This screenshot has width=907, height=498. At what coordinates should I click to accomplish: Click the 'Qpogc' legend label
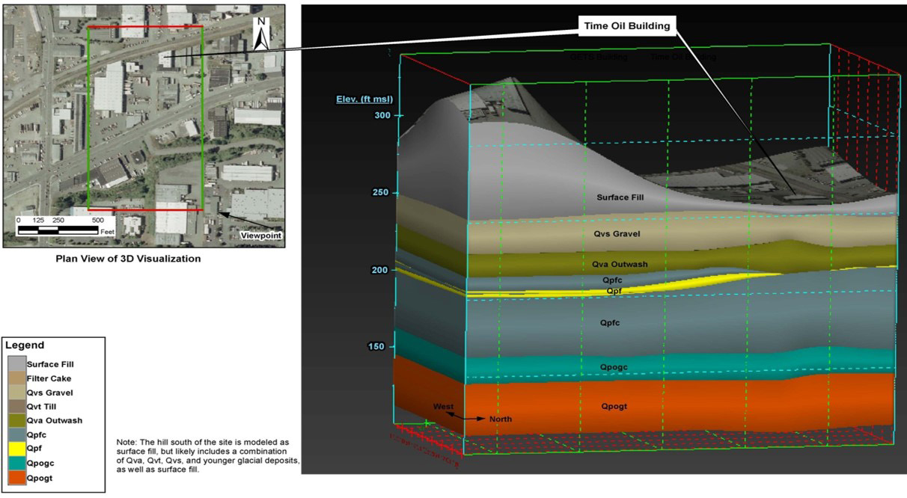pos(40,464)
